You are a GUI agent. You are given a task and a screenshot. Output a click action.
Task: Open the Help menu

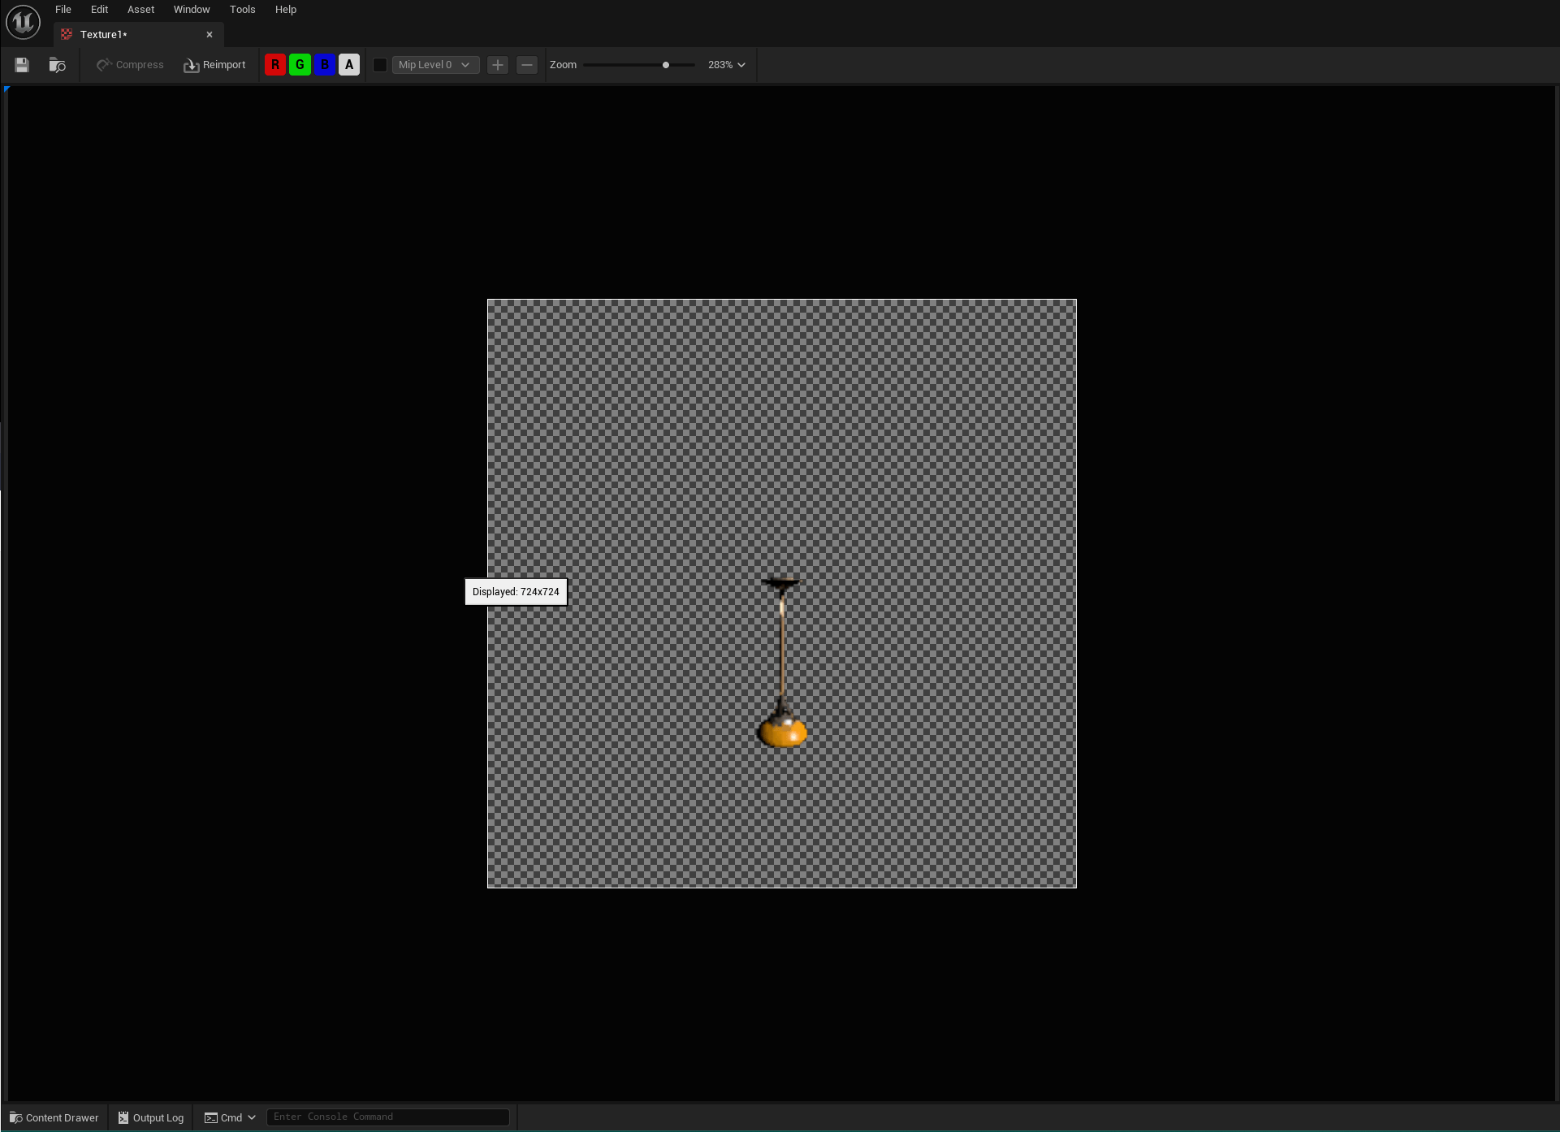[286, 10]
